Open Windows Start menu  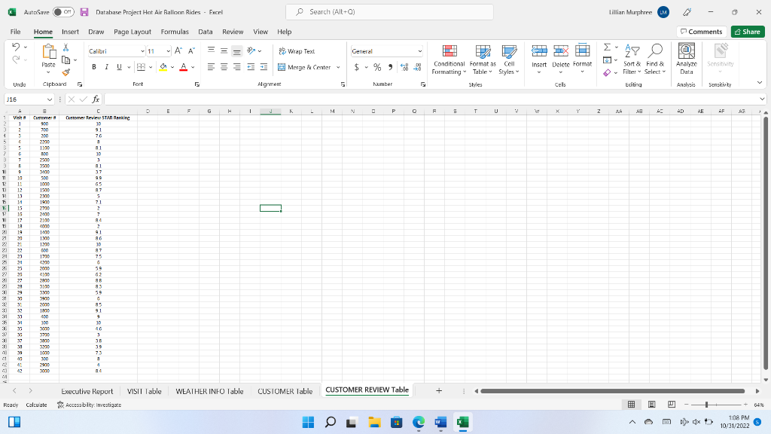[308, 422]
